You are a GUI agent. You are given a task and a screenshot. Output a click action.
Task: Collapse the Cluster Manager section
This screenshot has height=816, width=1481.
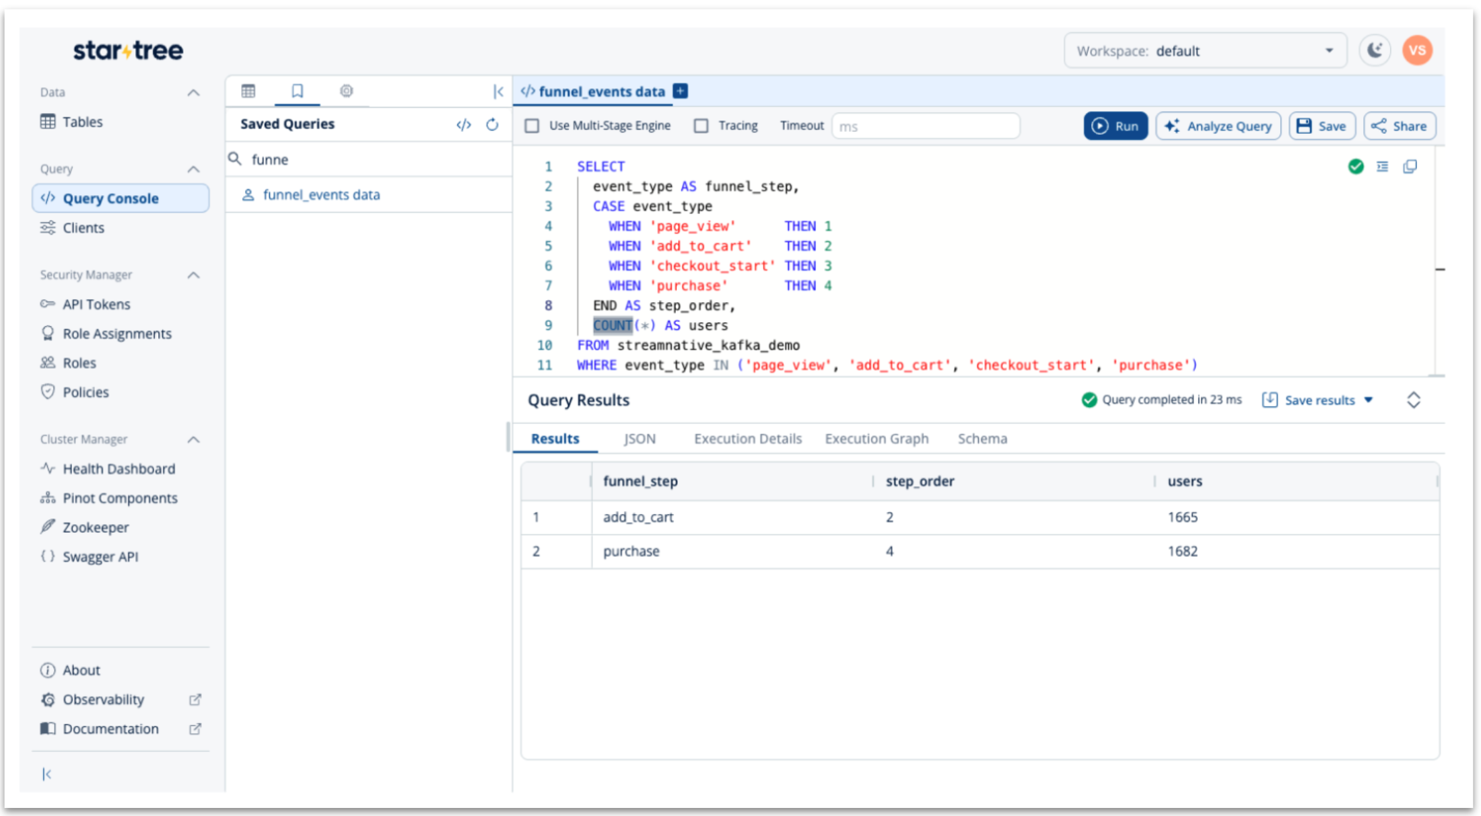[194, 439]
